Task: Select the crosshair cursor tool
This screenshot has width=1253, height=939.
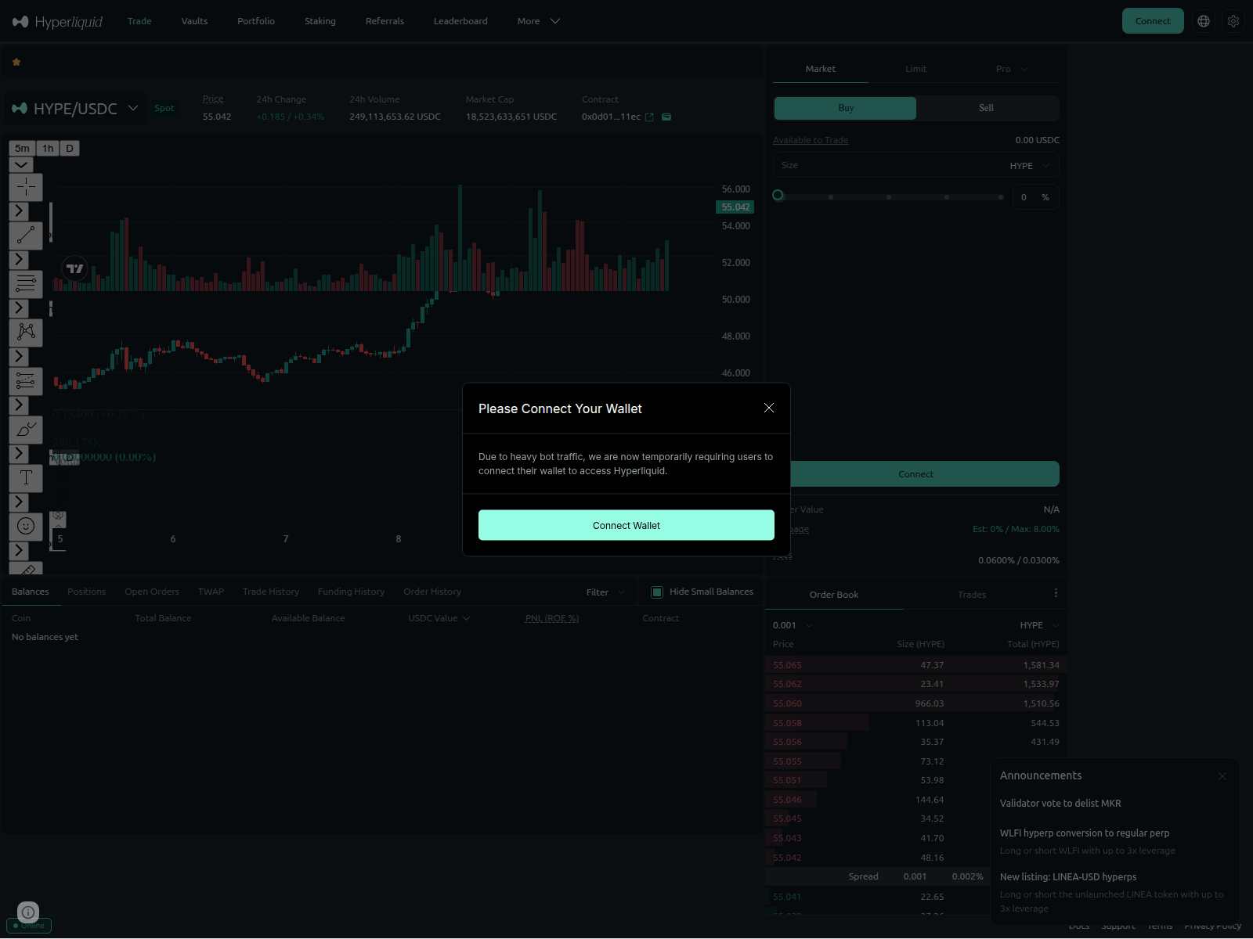Action: [x=26, y=187]
